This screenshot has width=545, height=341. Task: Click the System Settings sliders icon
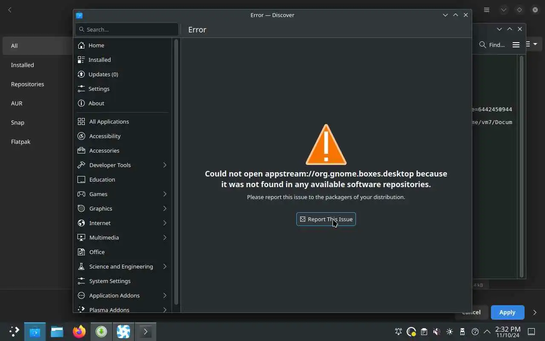81,281
